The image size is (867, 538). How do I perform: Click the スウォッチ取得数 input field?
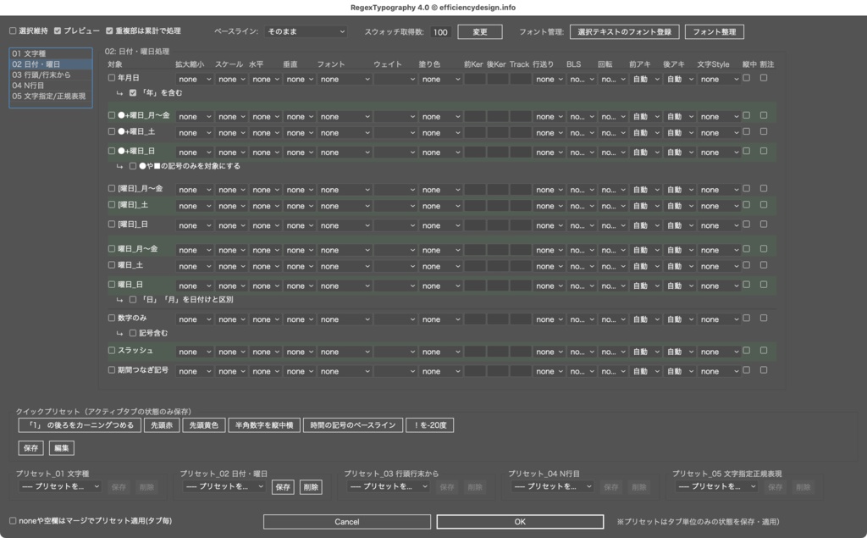(x=440, y=32)
